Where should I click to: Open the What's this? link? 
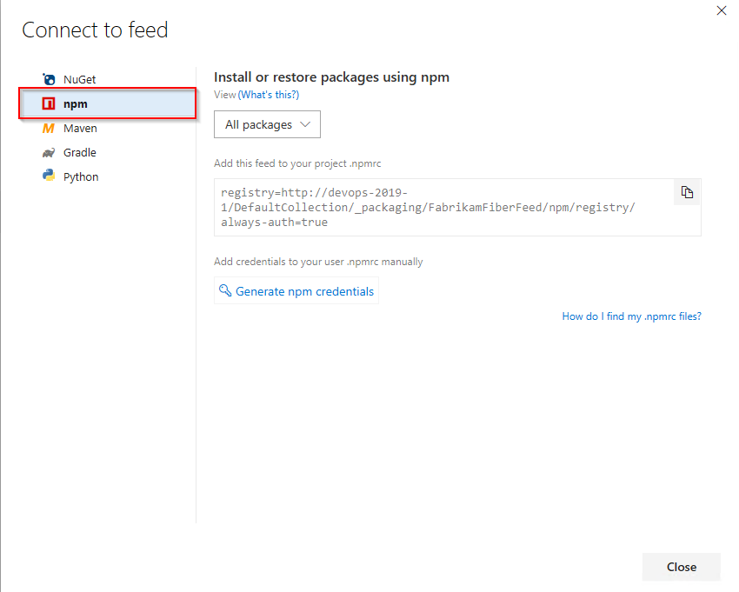click(269, 95)
